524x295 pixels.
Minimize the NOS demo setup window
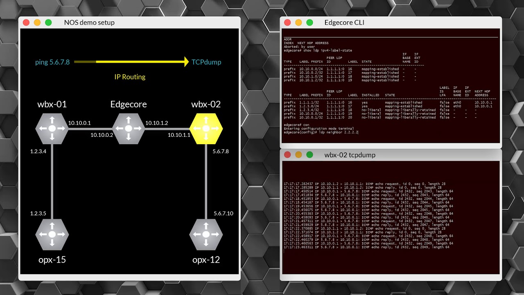coord(37,23)
